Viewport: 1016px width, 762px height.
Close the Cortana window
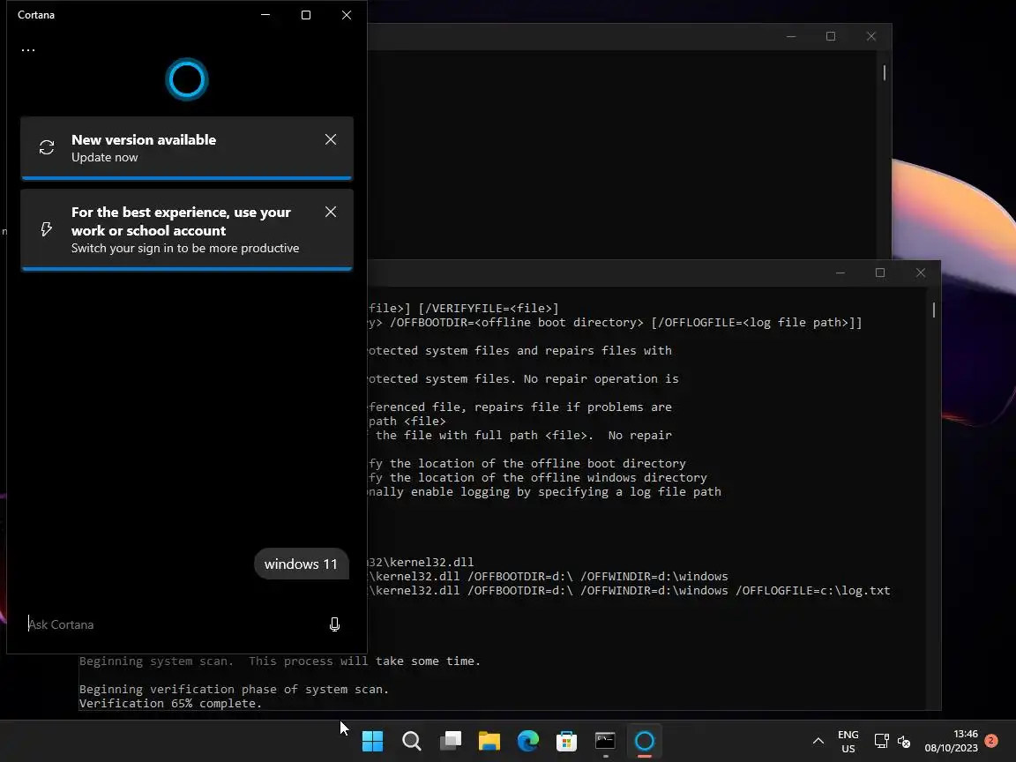point(347,15)
